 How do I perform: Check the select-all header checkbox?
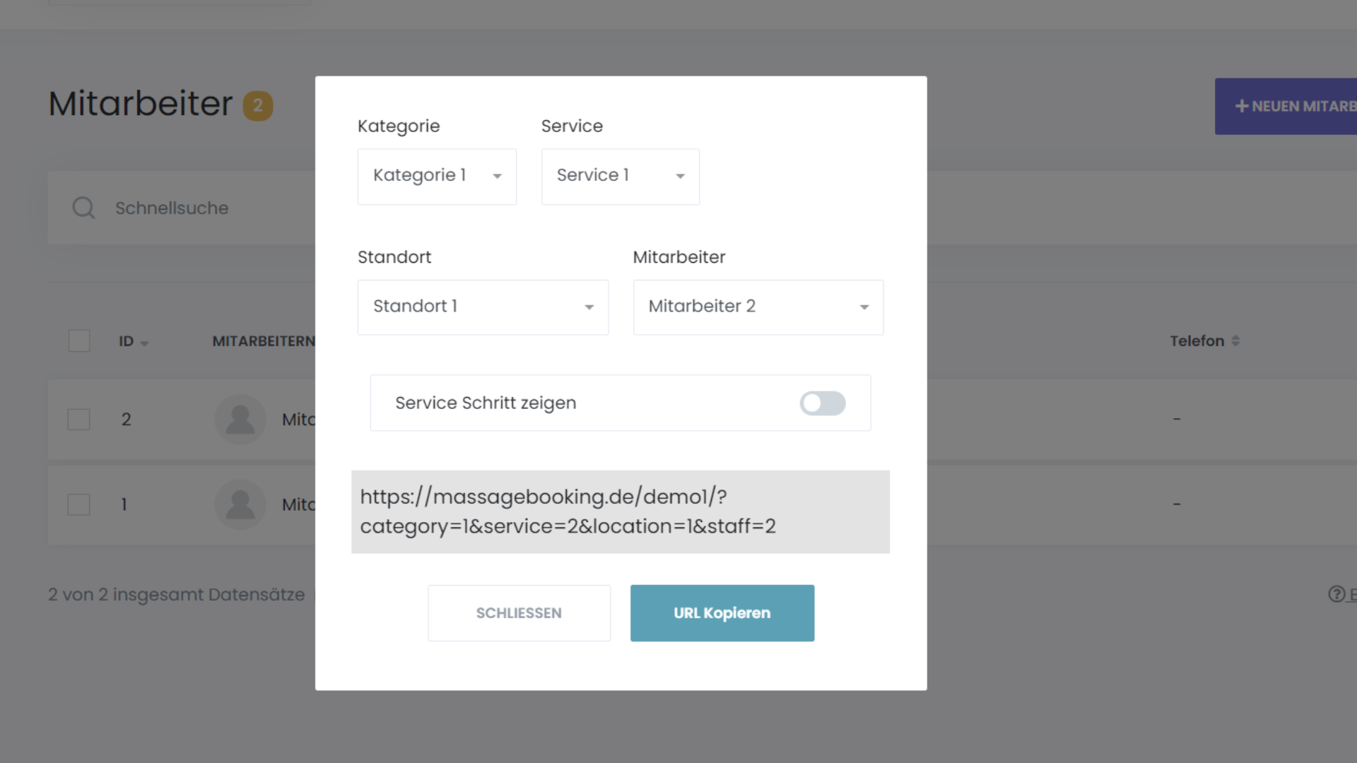(79, 341)
